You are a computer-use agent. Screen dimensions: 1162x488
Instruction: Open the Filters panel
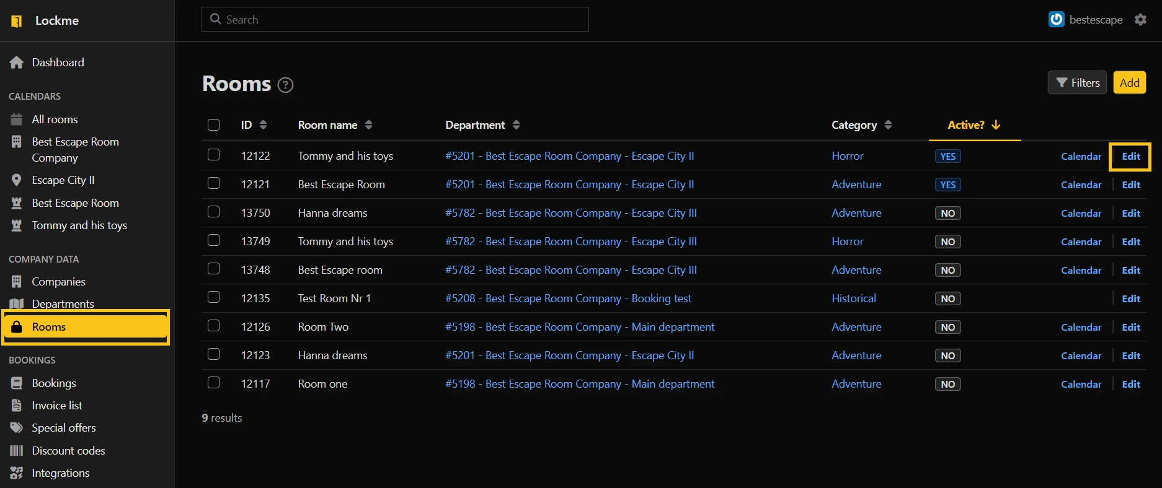point(1077,83)
